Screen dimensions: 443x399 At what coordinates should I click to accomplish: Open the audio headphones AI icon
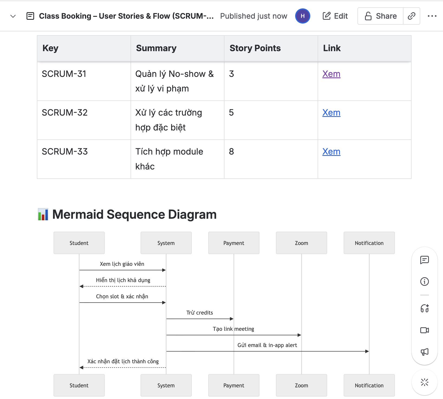point(424,308)
